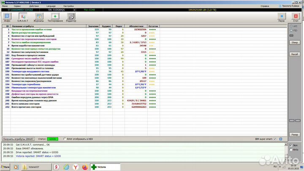This screenshot has width=304, height=171.
Task: Select the PIO radio button
Action: [291, 30]
